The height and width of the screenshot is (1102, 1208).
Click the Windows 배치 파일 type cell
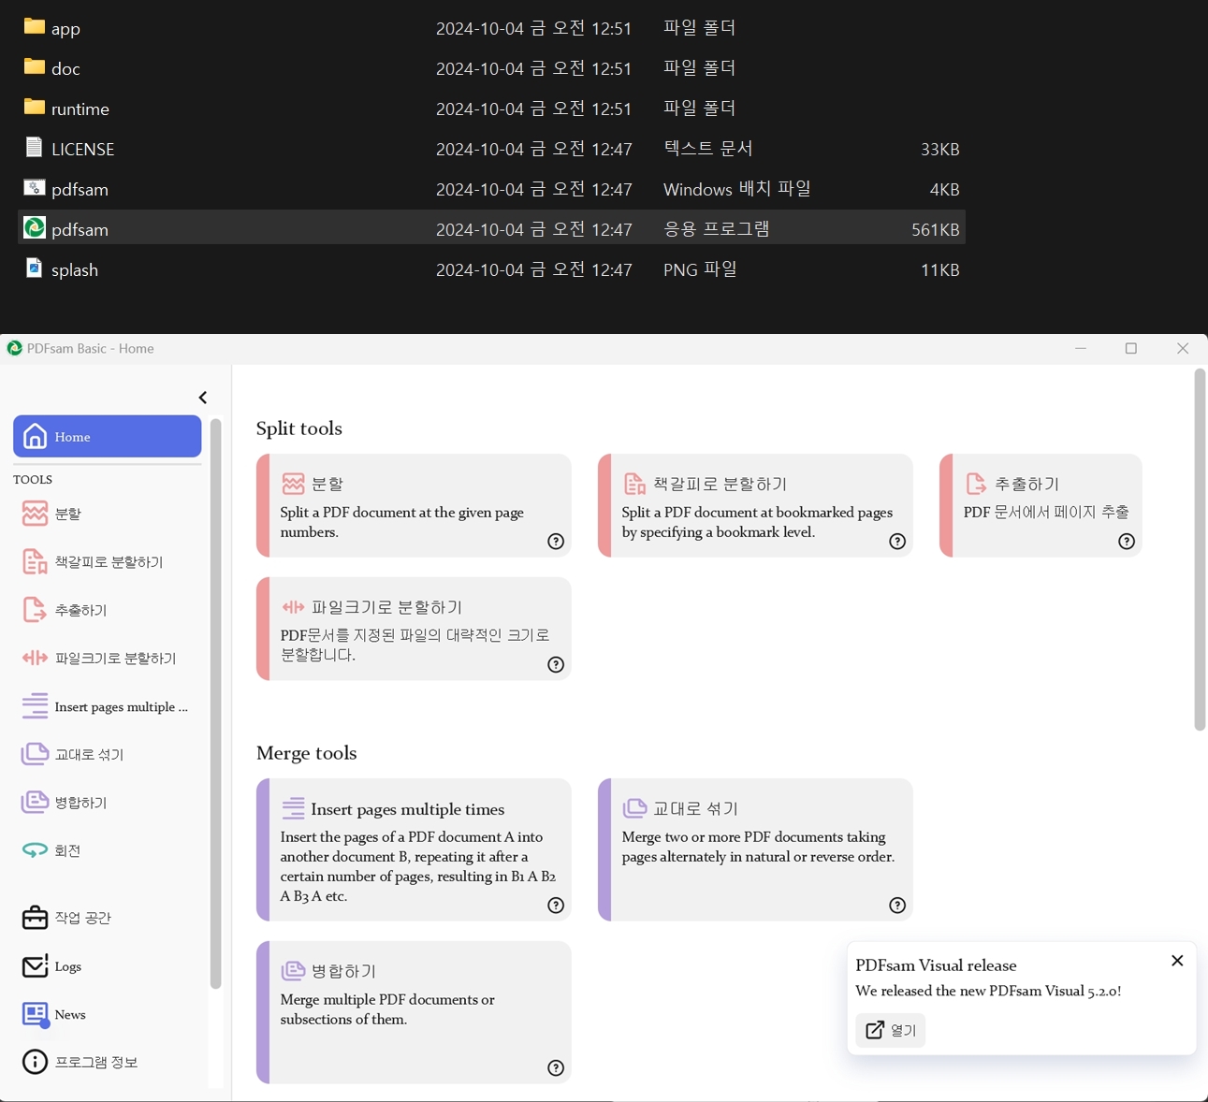coord(737,189)
